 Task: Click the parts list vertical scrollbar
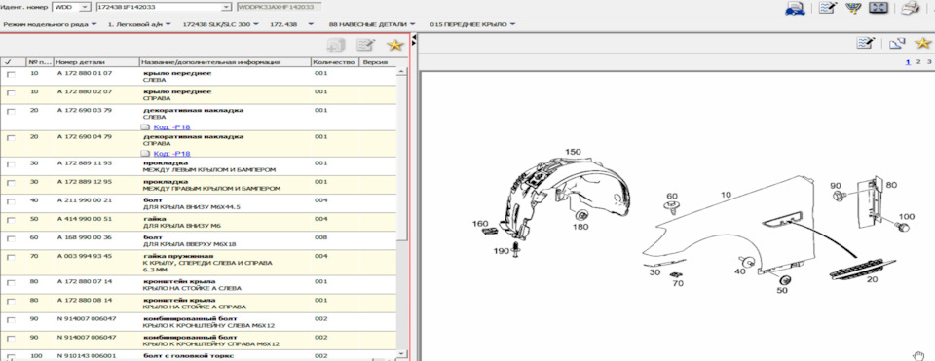tap(402, 214)
